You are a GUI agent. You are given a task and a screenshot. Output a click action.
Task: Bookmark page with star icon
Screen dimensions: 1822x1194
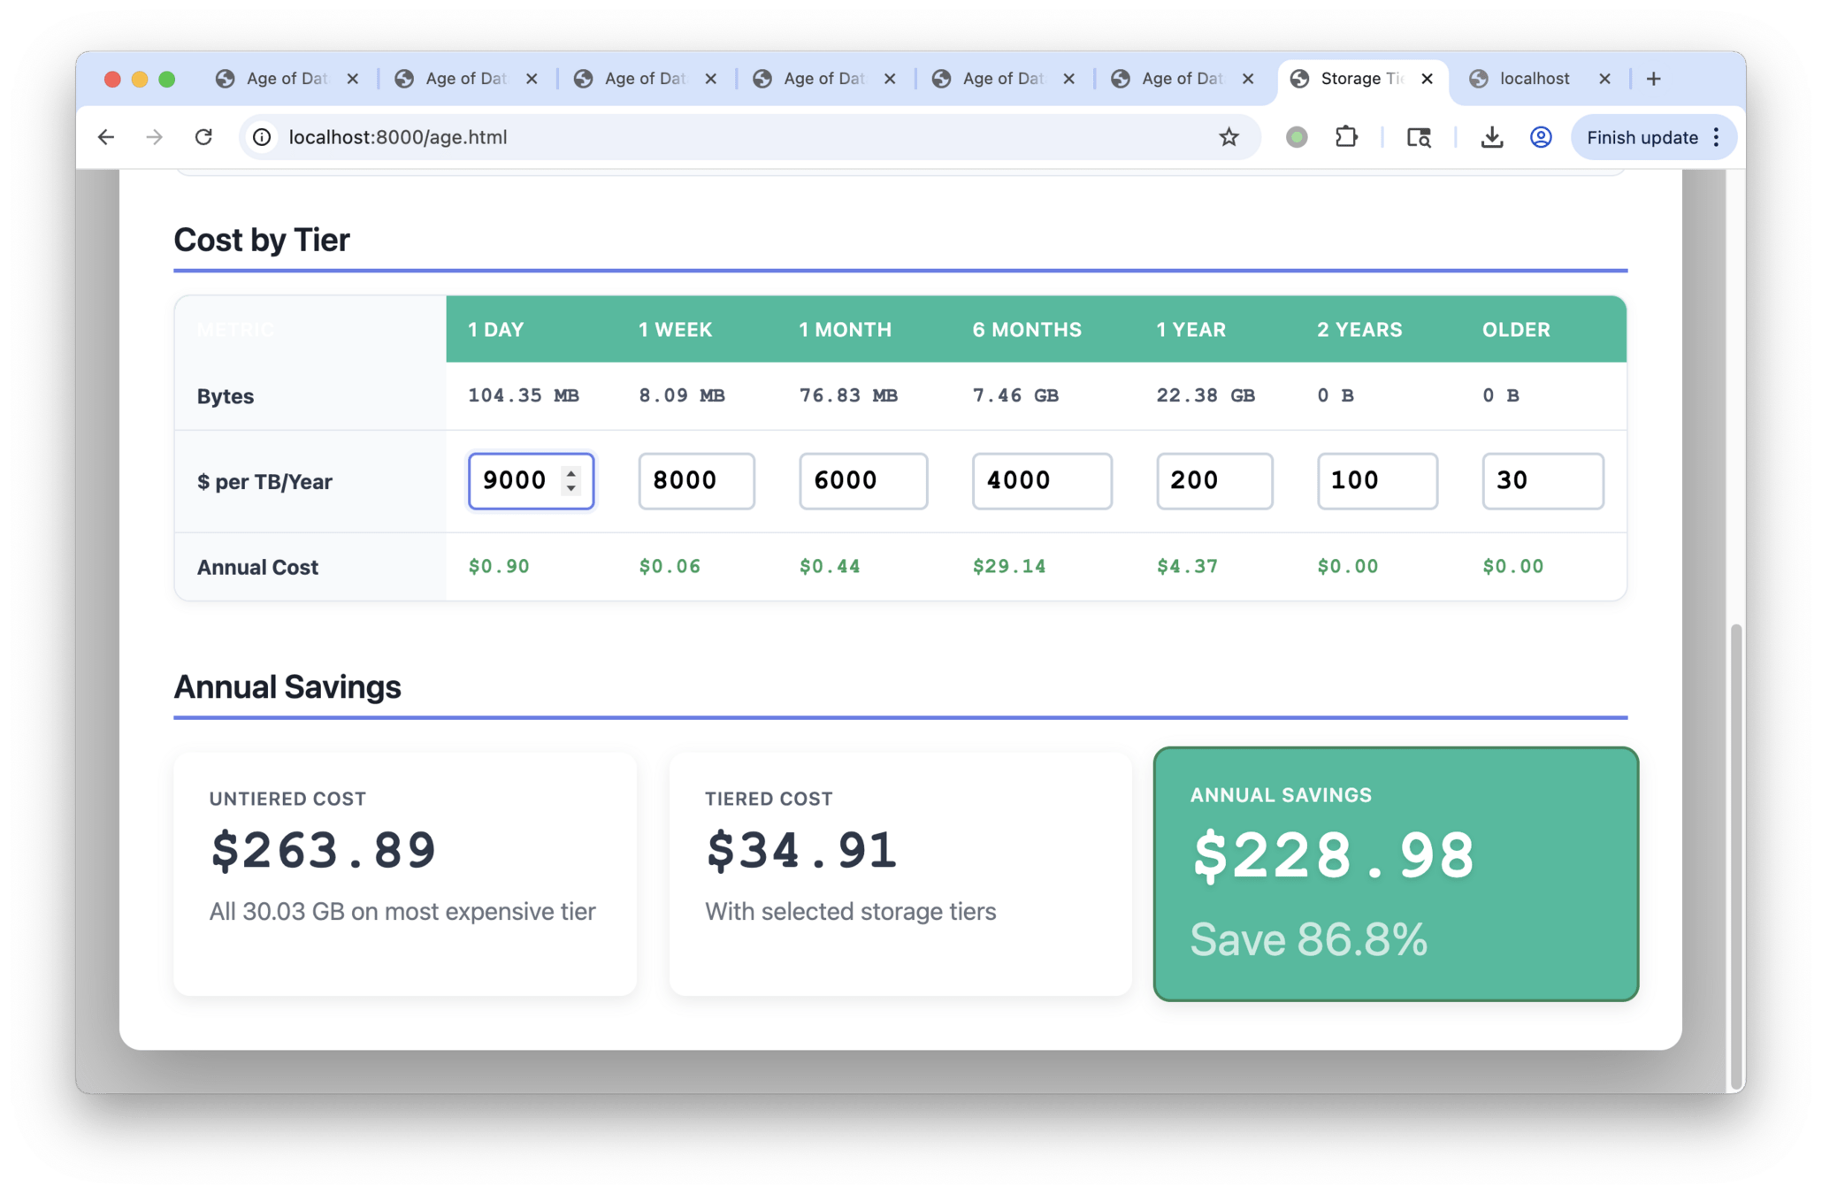click(1229, 137)
